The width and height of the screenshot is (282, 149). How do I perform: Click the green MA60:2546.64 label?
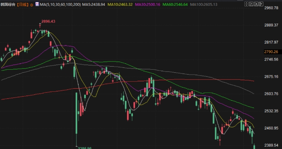tap(175, 4)
